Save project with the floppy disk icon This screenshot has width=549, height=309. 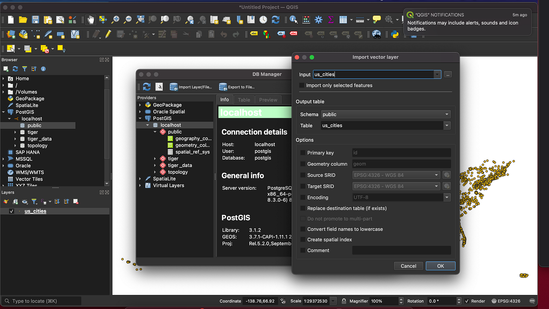click(x=35, y=20)
